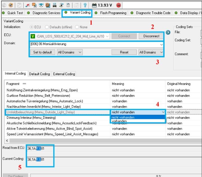Click the Set to default button
Viewport: 202px width, 177px height.
(x=43, y=52)
